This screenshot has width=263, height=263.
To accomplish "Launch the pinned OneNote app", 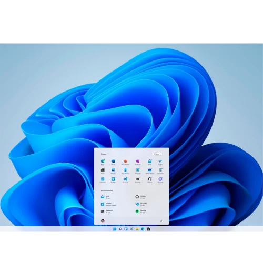I will (137, 162).
